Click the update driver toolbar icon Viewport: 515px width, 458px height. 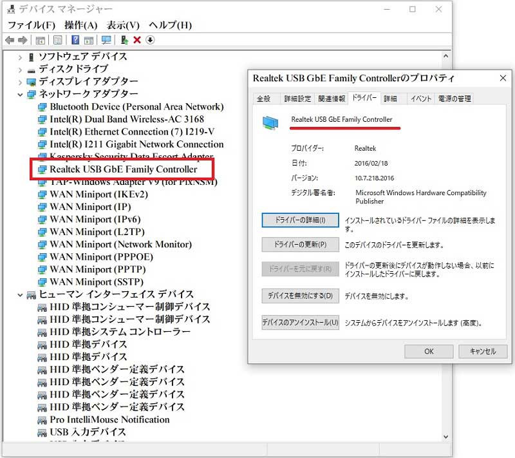coord(124,40)
